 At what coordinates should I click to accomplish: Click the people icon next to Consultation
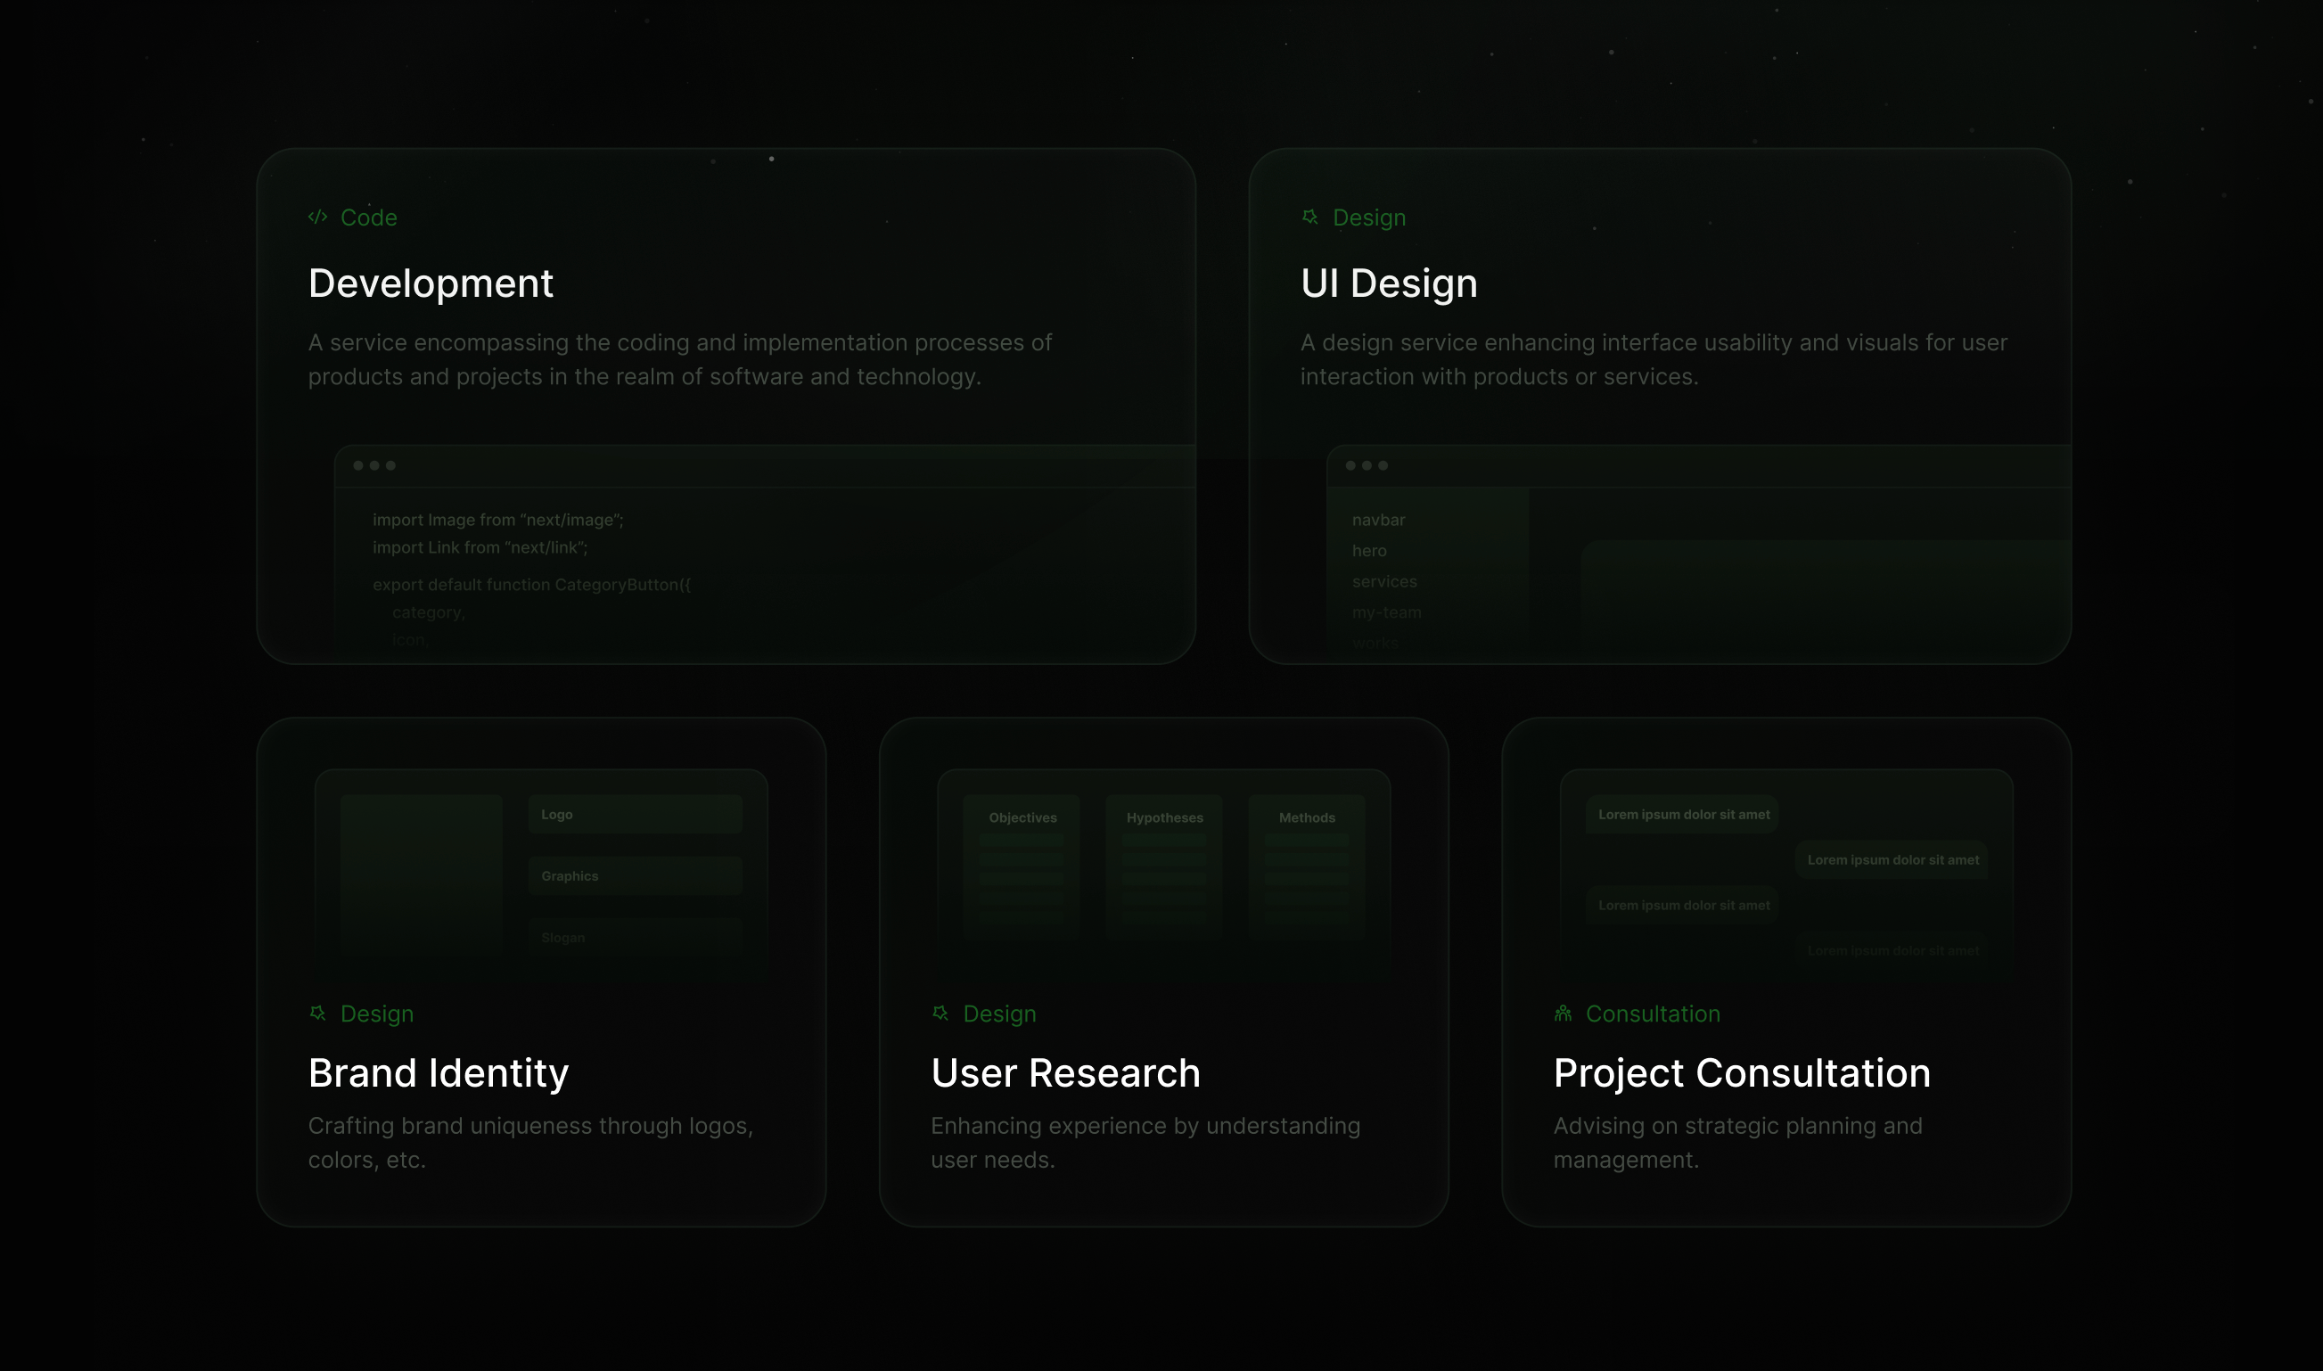(1563, 1013)
